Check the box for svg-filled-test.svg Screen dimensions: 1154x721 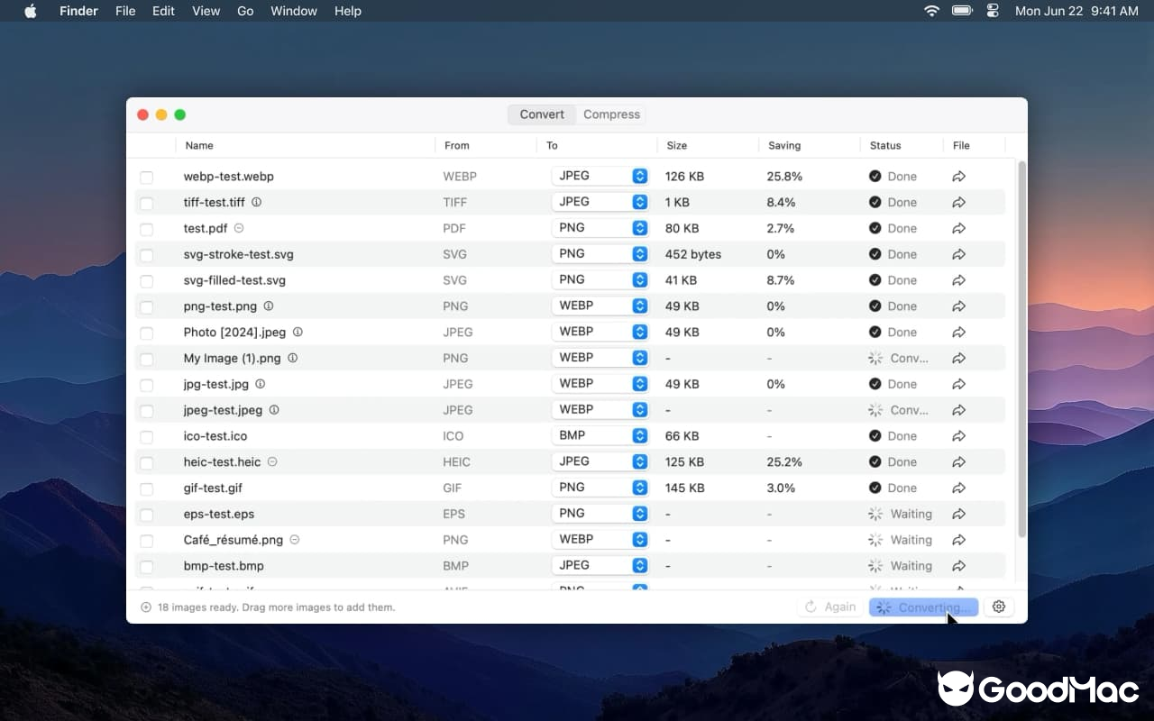tap(147, 281)
